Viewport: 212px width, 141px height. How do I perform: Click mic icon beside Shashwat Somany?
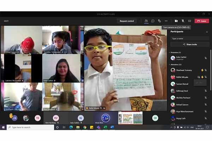[206, 70]
